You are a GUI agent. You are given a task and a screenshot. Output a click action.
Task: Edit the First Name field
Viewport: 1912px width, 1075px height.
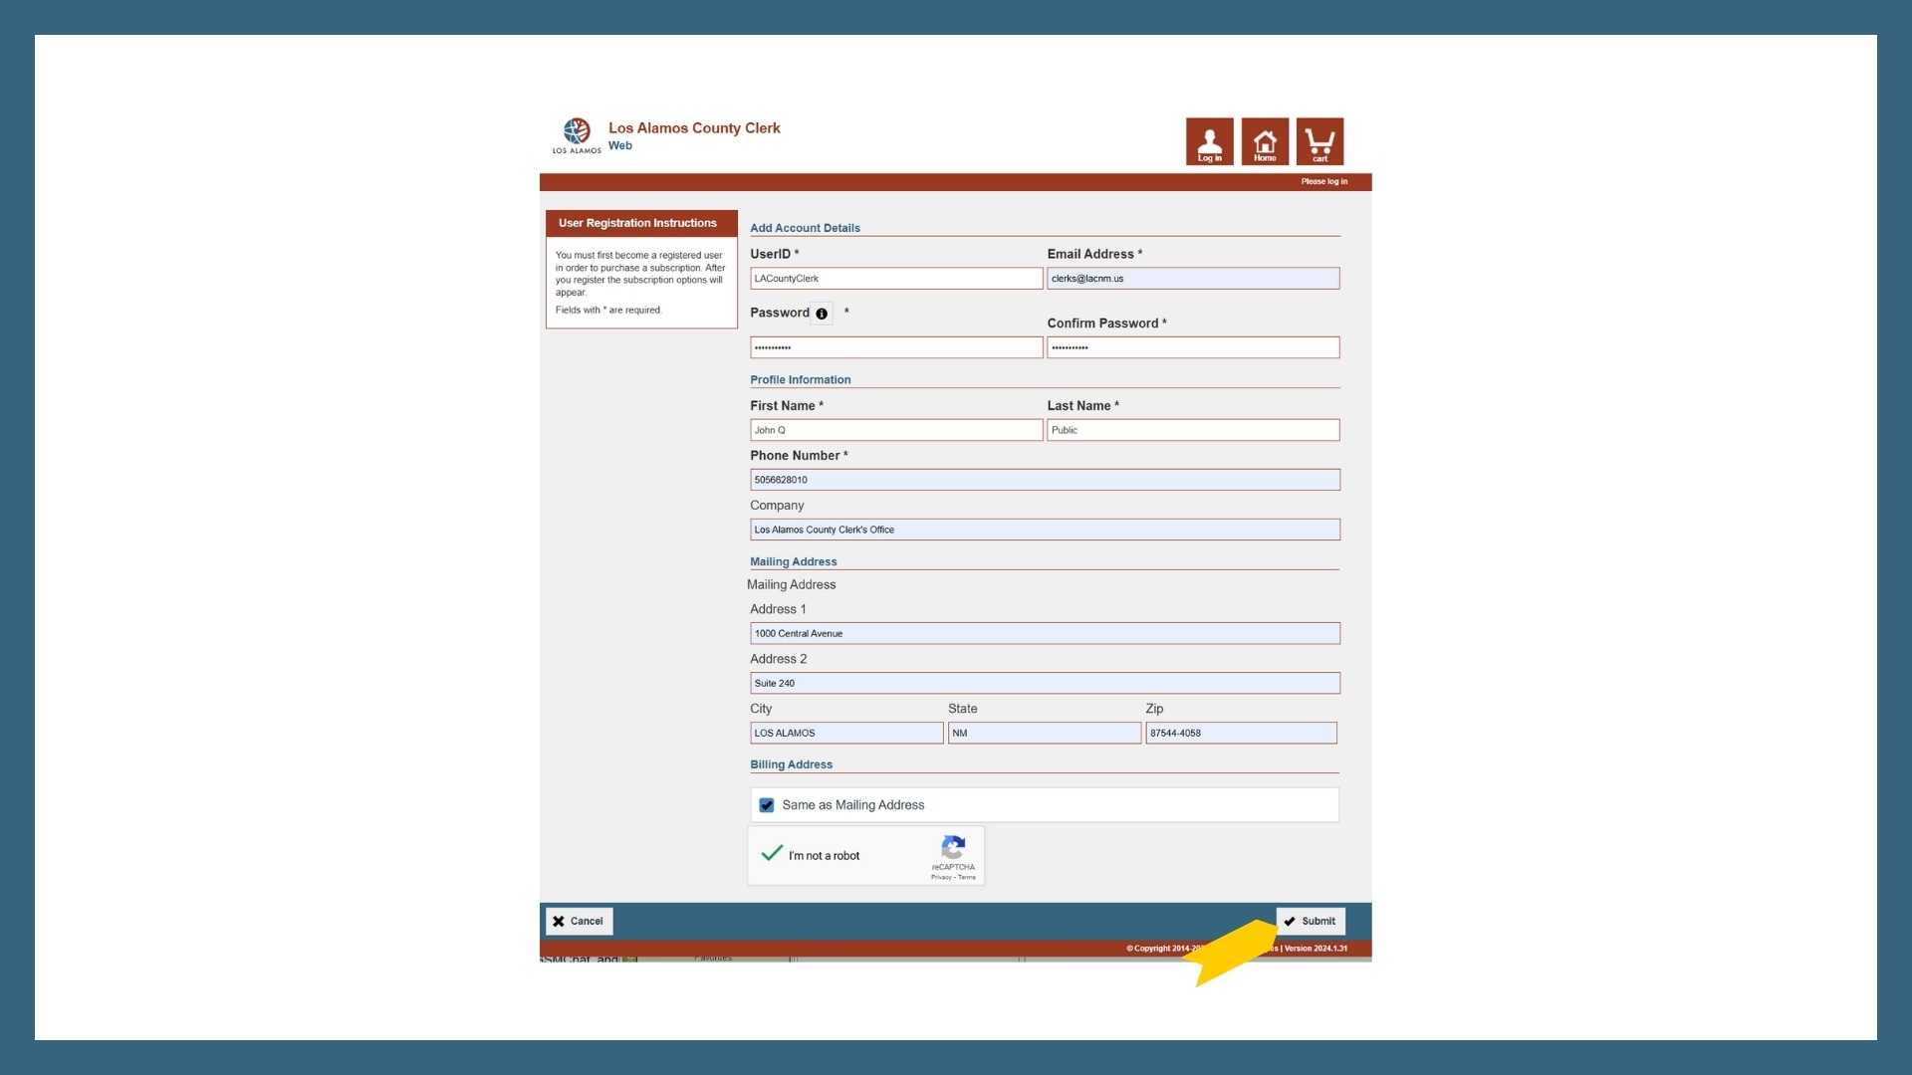pos(896,430)
